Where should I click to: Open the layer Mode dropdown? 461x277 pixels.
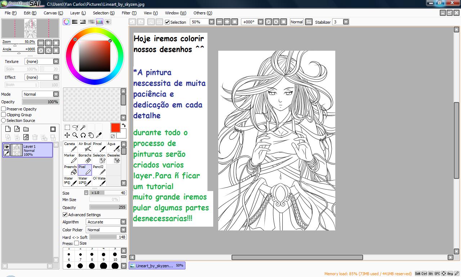(x=40, y=94)
